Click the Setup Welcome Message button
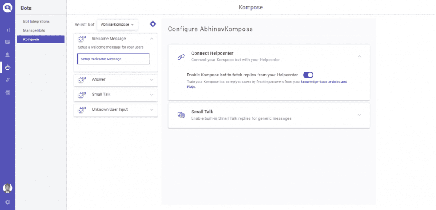The image size is (436, 210). [113, 59]
